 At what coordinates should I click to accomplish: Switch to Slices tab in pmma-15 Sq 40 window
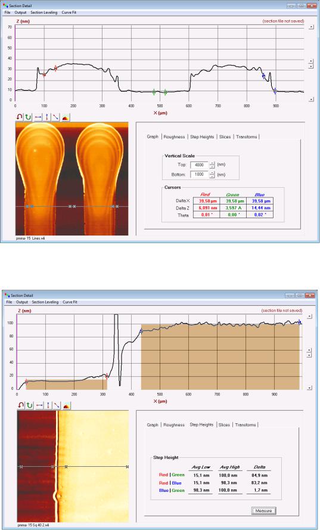[x=224, y=425]
